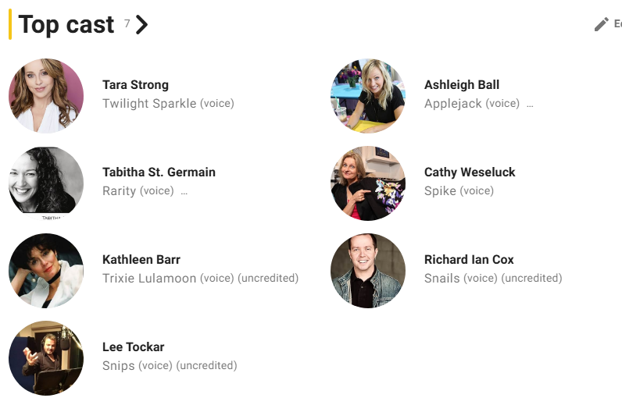Open Kathleen Barr's portrait thumbnail
The image size is (622, 398).
pyautogui.click(x=46, y=271)
